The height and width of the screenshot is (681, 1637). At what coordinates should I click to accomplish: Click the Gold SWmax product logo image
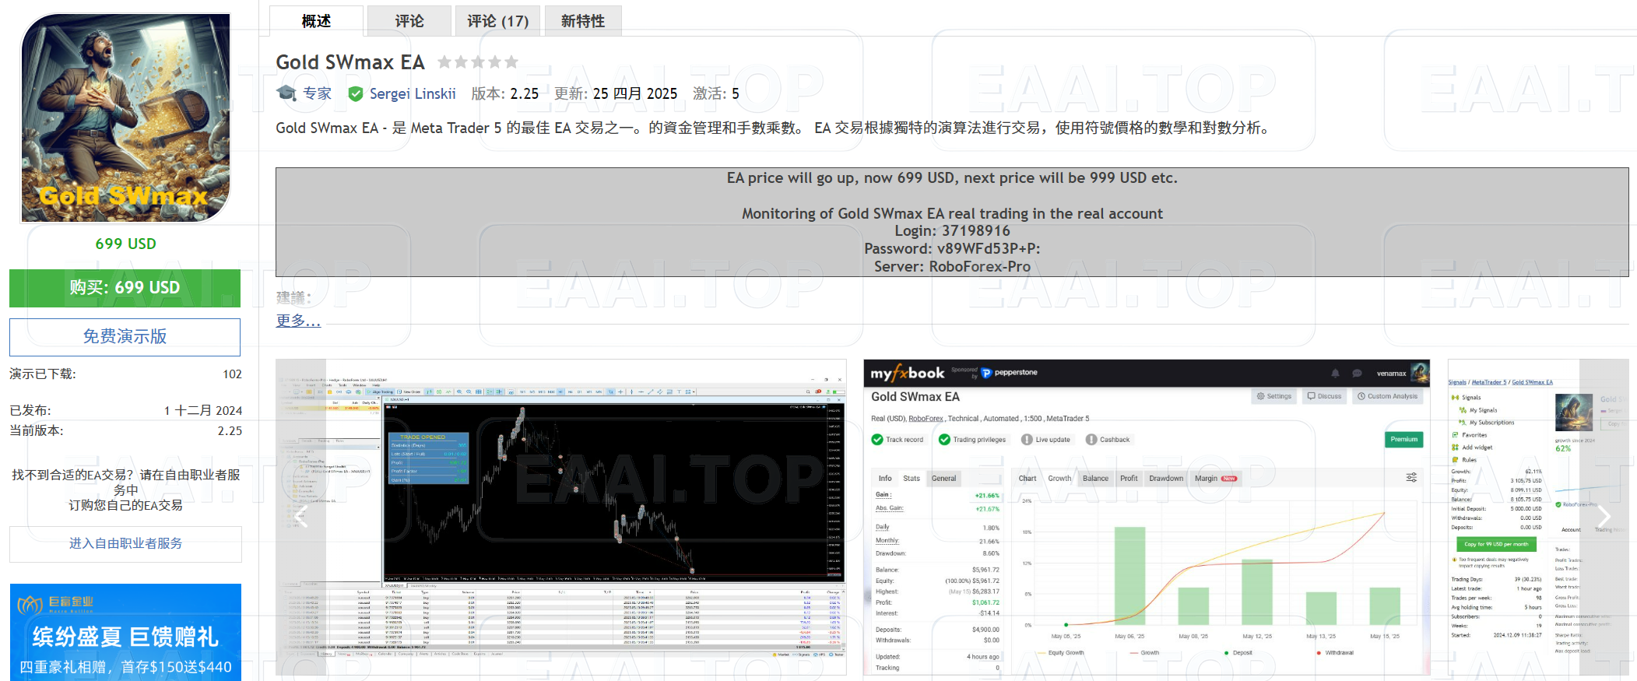click(125, 118)
